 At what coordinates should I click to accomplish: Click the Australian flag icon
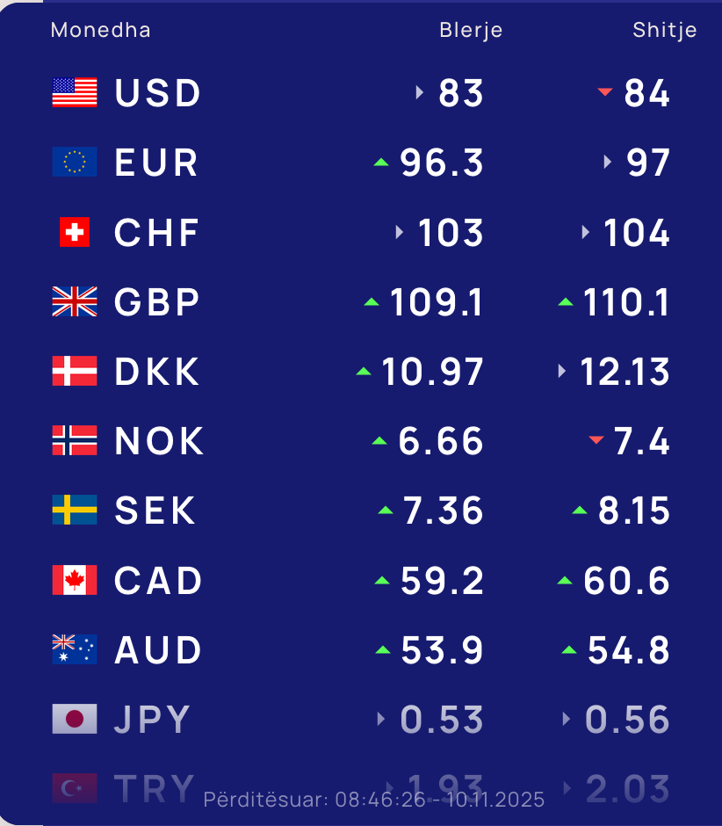pyautogui.click(x=75, y=650)
